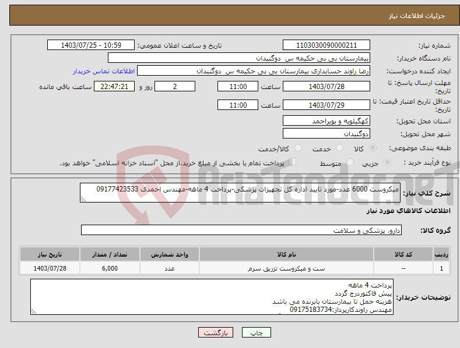Image resolution: width=460 pixels, height=348 pixels.
Task: Click the quantity cell 6,000
Action: point(110,268)
